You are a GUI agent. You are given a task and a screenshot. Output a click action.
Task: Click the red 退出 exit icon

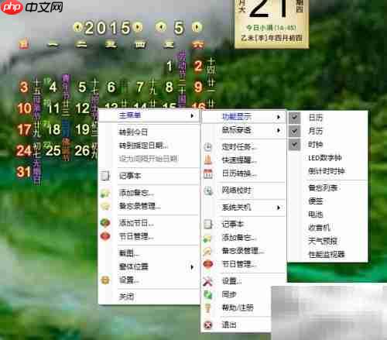pos(208,325)
